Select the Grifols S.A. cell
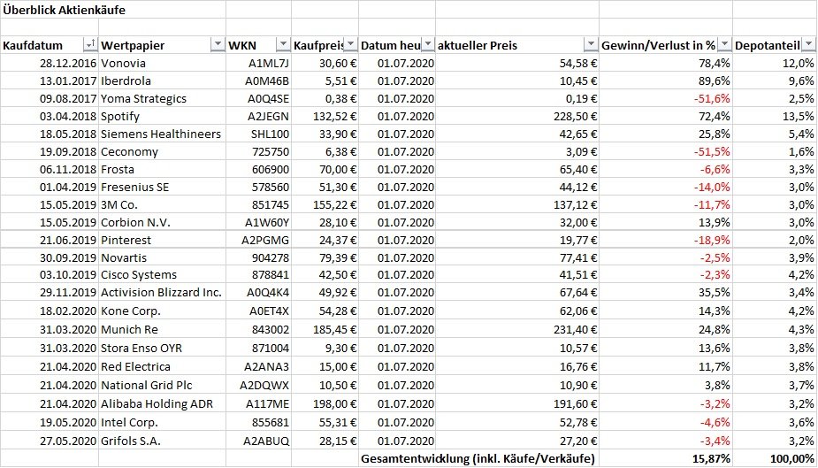This screenshot has width=818, height=468. (162, 441)
